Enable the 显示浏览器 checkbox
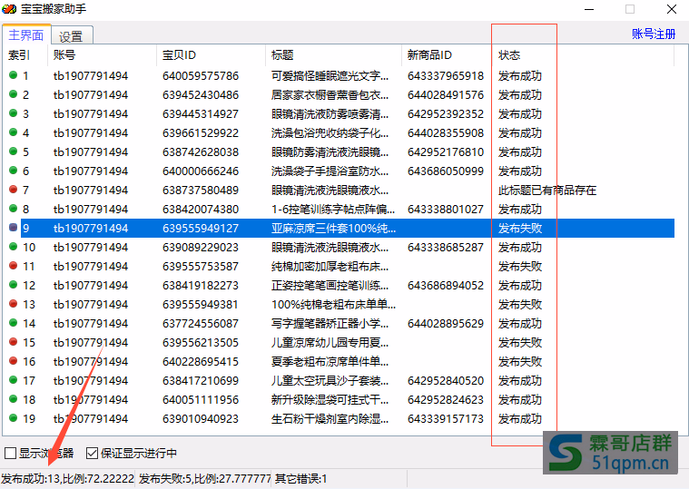This screenshot has width=689, height=489. [x=10, y=453]
